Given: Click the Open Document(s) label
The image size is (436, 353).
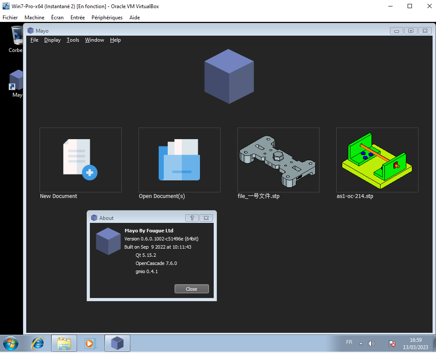Looking at the screenshot, I should (x=162, y=196).
